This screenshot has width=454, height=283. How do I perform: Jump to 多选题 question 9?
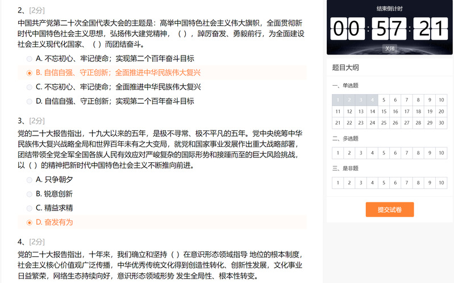click(x=430, y=153)
